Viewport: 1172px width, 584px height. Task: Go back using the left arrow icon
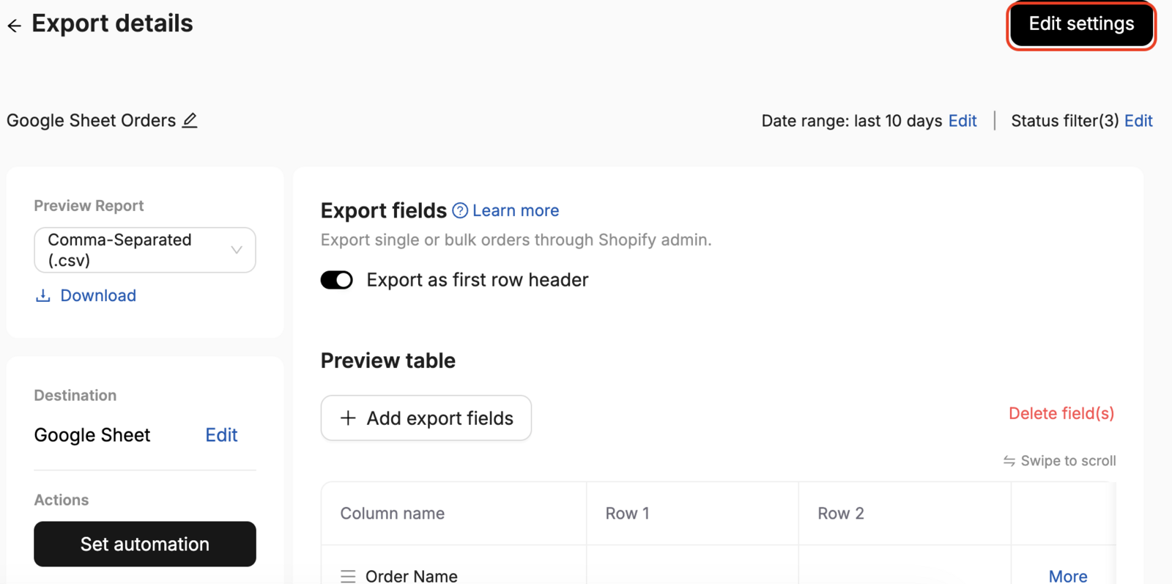click(x=14, y=26)
